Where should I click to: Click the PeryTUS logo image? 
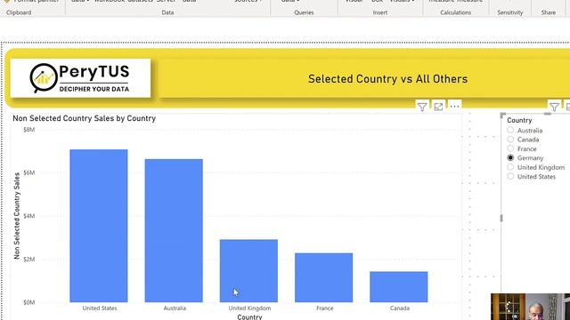click(x=80, y=78)
